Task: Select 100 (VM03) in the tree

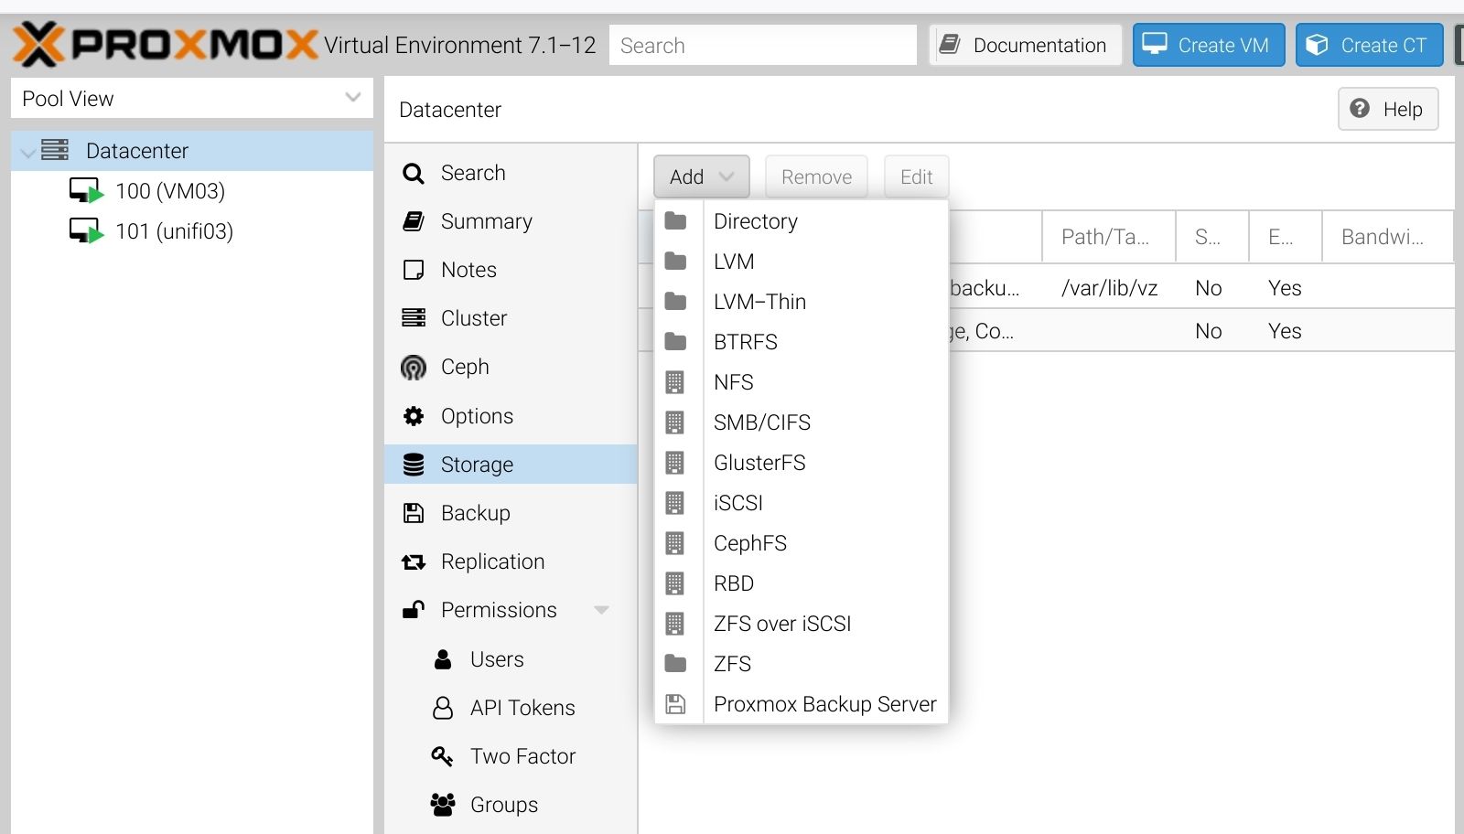Action: 192,190
